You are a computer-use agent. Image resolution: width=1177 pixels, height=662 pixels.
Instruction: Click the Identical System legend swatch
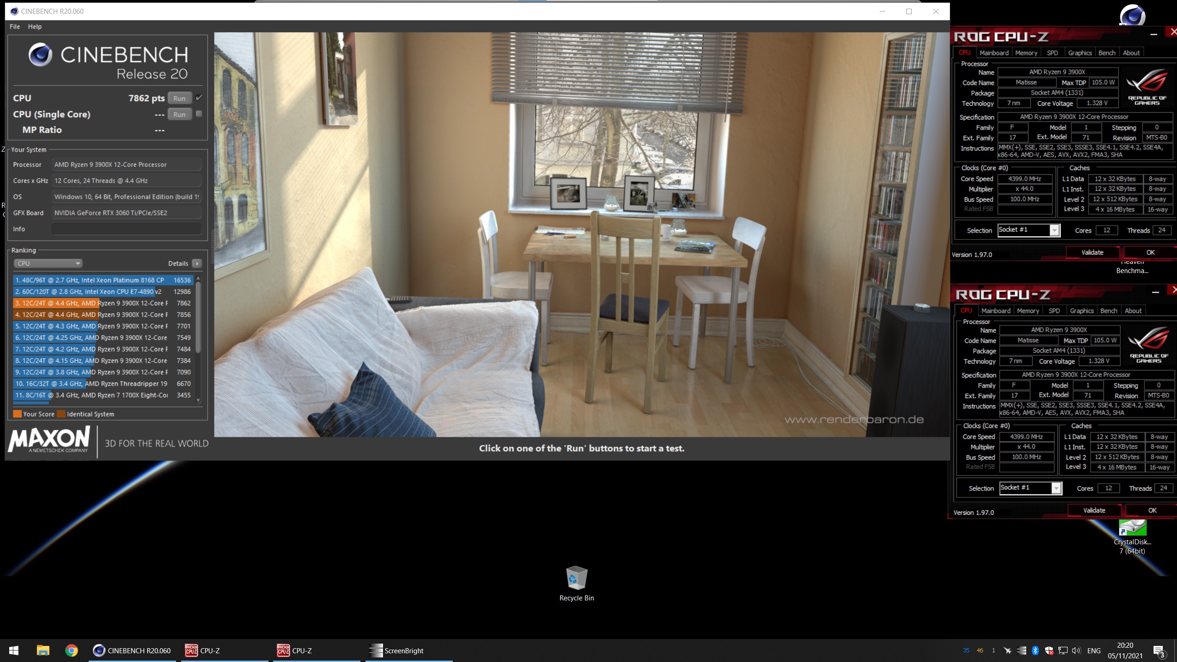click(x=61, y=414)
